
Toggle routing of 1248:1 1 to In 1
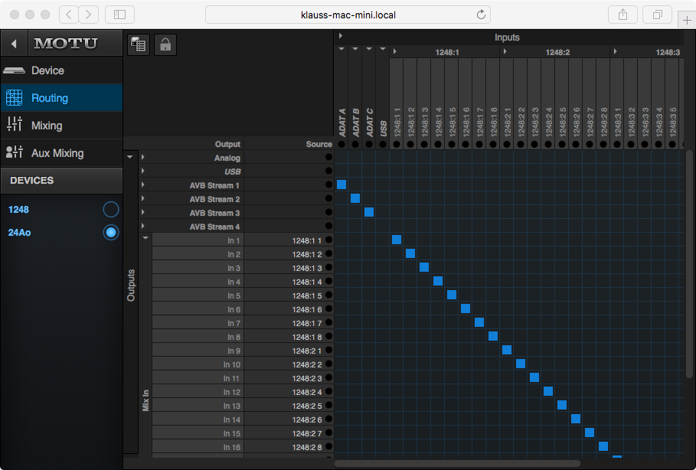pos(397,240)
